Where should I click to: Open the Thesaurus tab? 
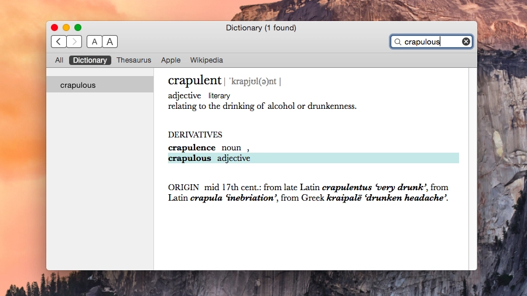(x=134, y=60)
